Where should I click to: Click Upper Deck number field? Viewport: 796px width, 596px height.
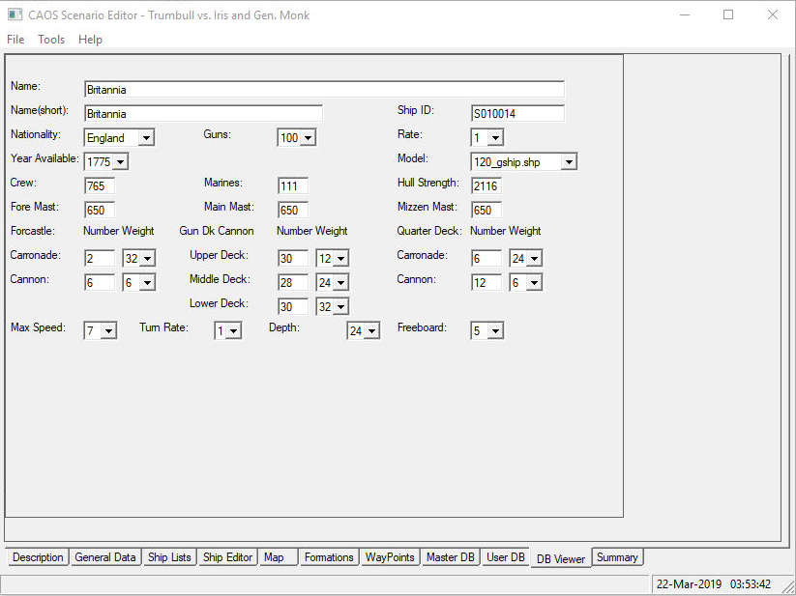[293, 259]
